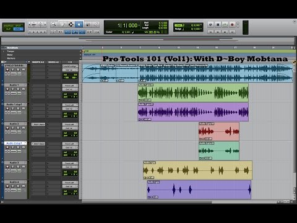Adjust the Audio 1 volume field
This screenshot has height=223, width=297.
[x=71, y=94]
